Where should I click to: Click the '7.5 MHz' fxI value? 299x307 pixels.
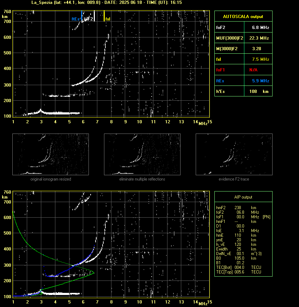coord(261,59)
